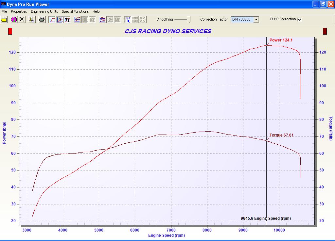
Task: Click the DIN 700200 combo box field
Action: 242,20
